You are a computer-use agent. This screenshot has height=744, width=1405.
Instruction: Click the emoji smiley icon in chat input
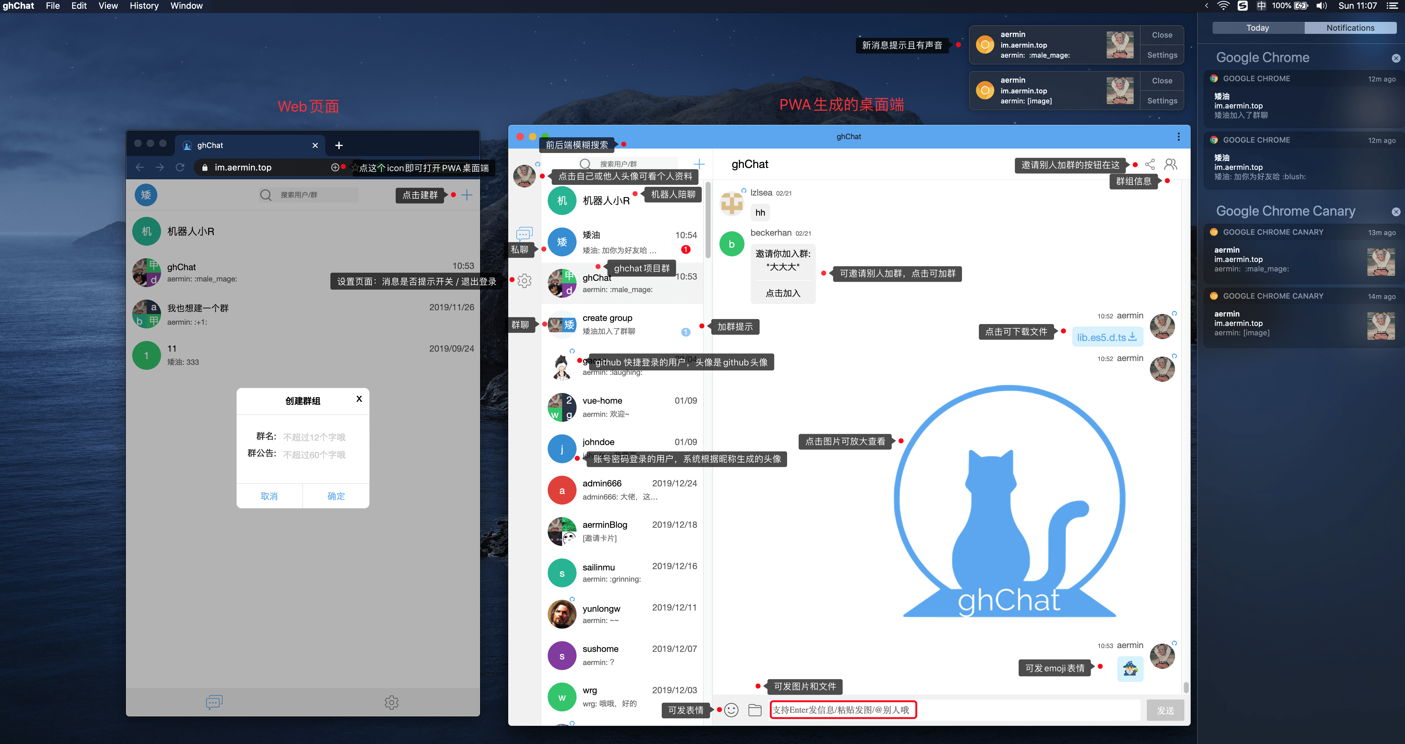[x=731, y=710]
